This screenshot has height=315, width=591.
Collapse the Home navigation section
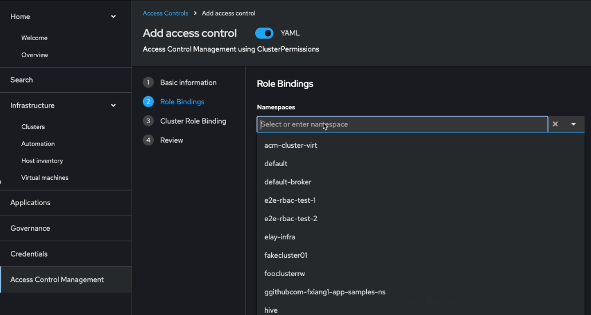tap(113, 17)
